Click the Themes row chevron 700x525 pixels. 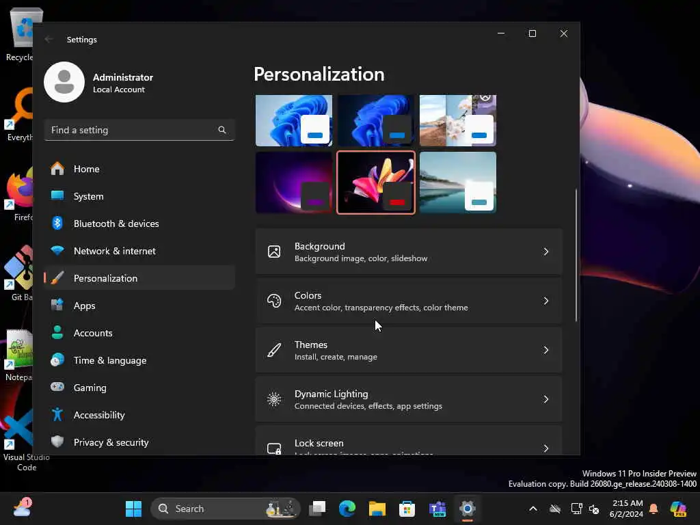point(546,350)
